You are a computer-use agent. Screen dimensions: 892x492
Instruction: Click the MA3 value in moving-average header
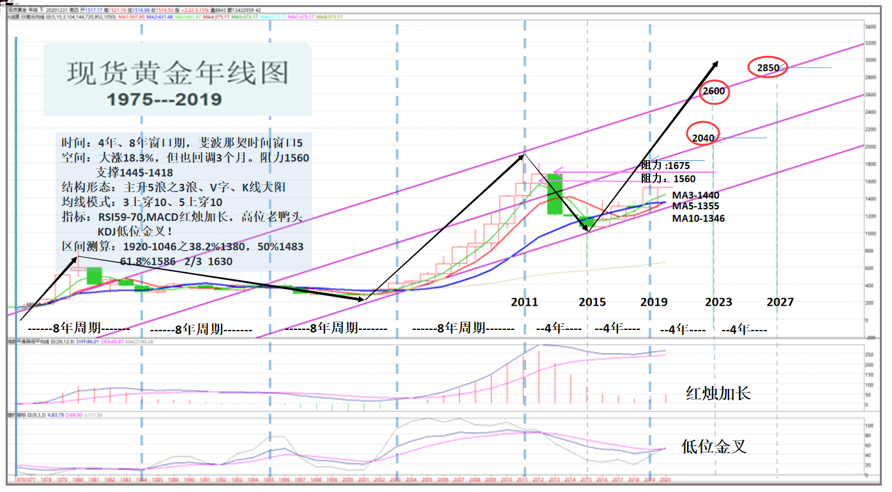pos(188,17)
